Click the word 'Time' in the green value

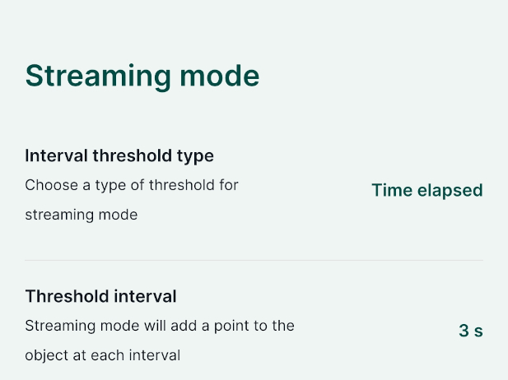click(x=391, y=191)
